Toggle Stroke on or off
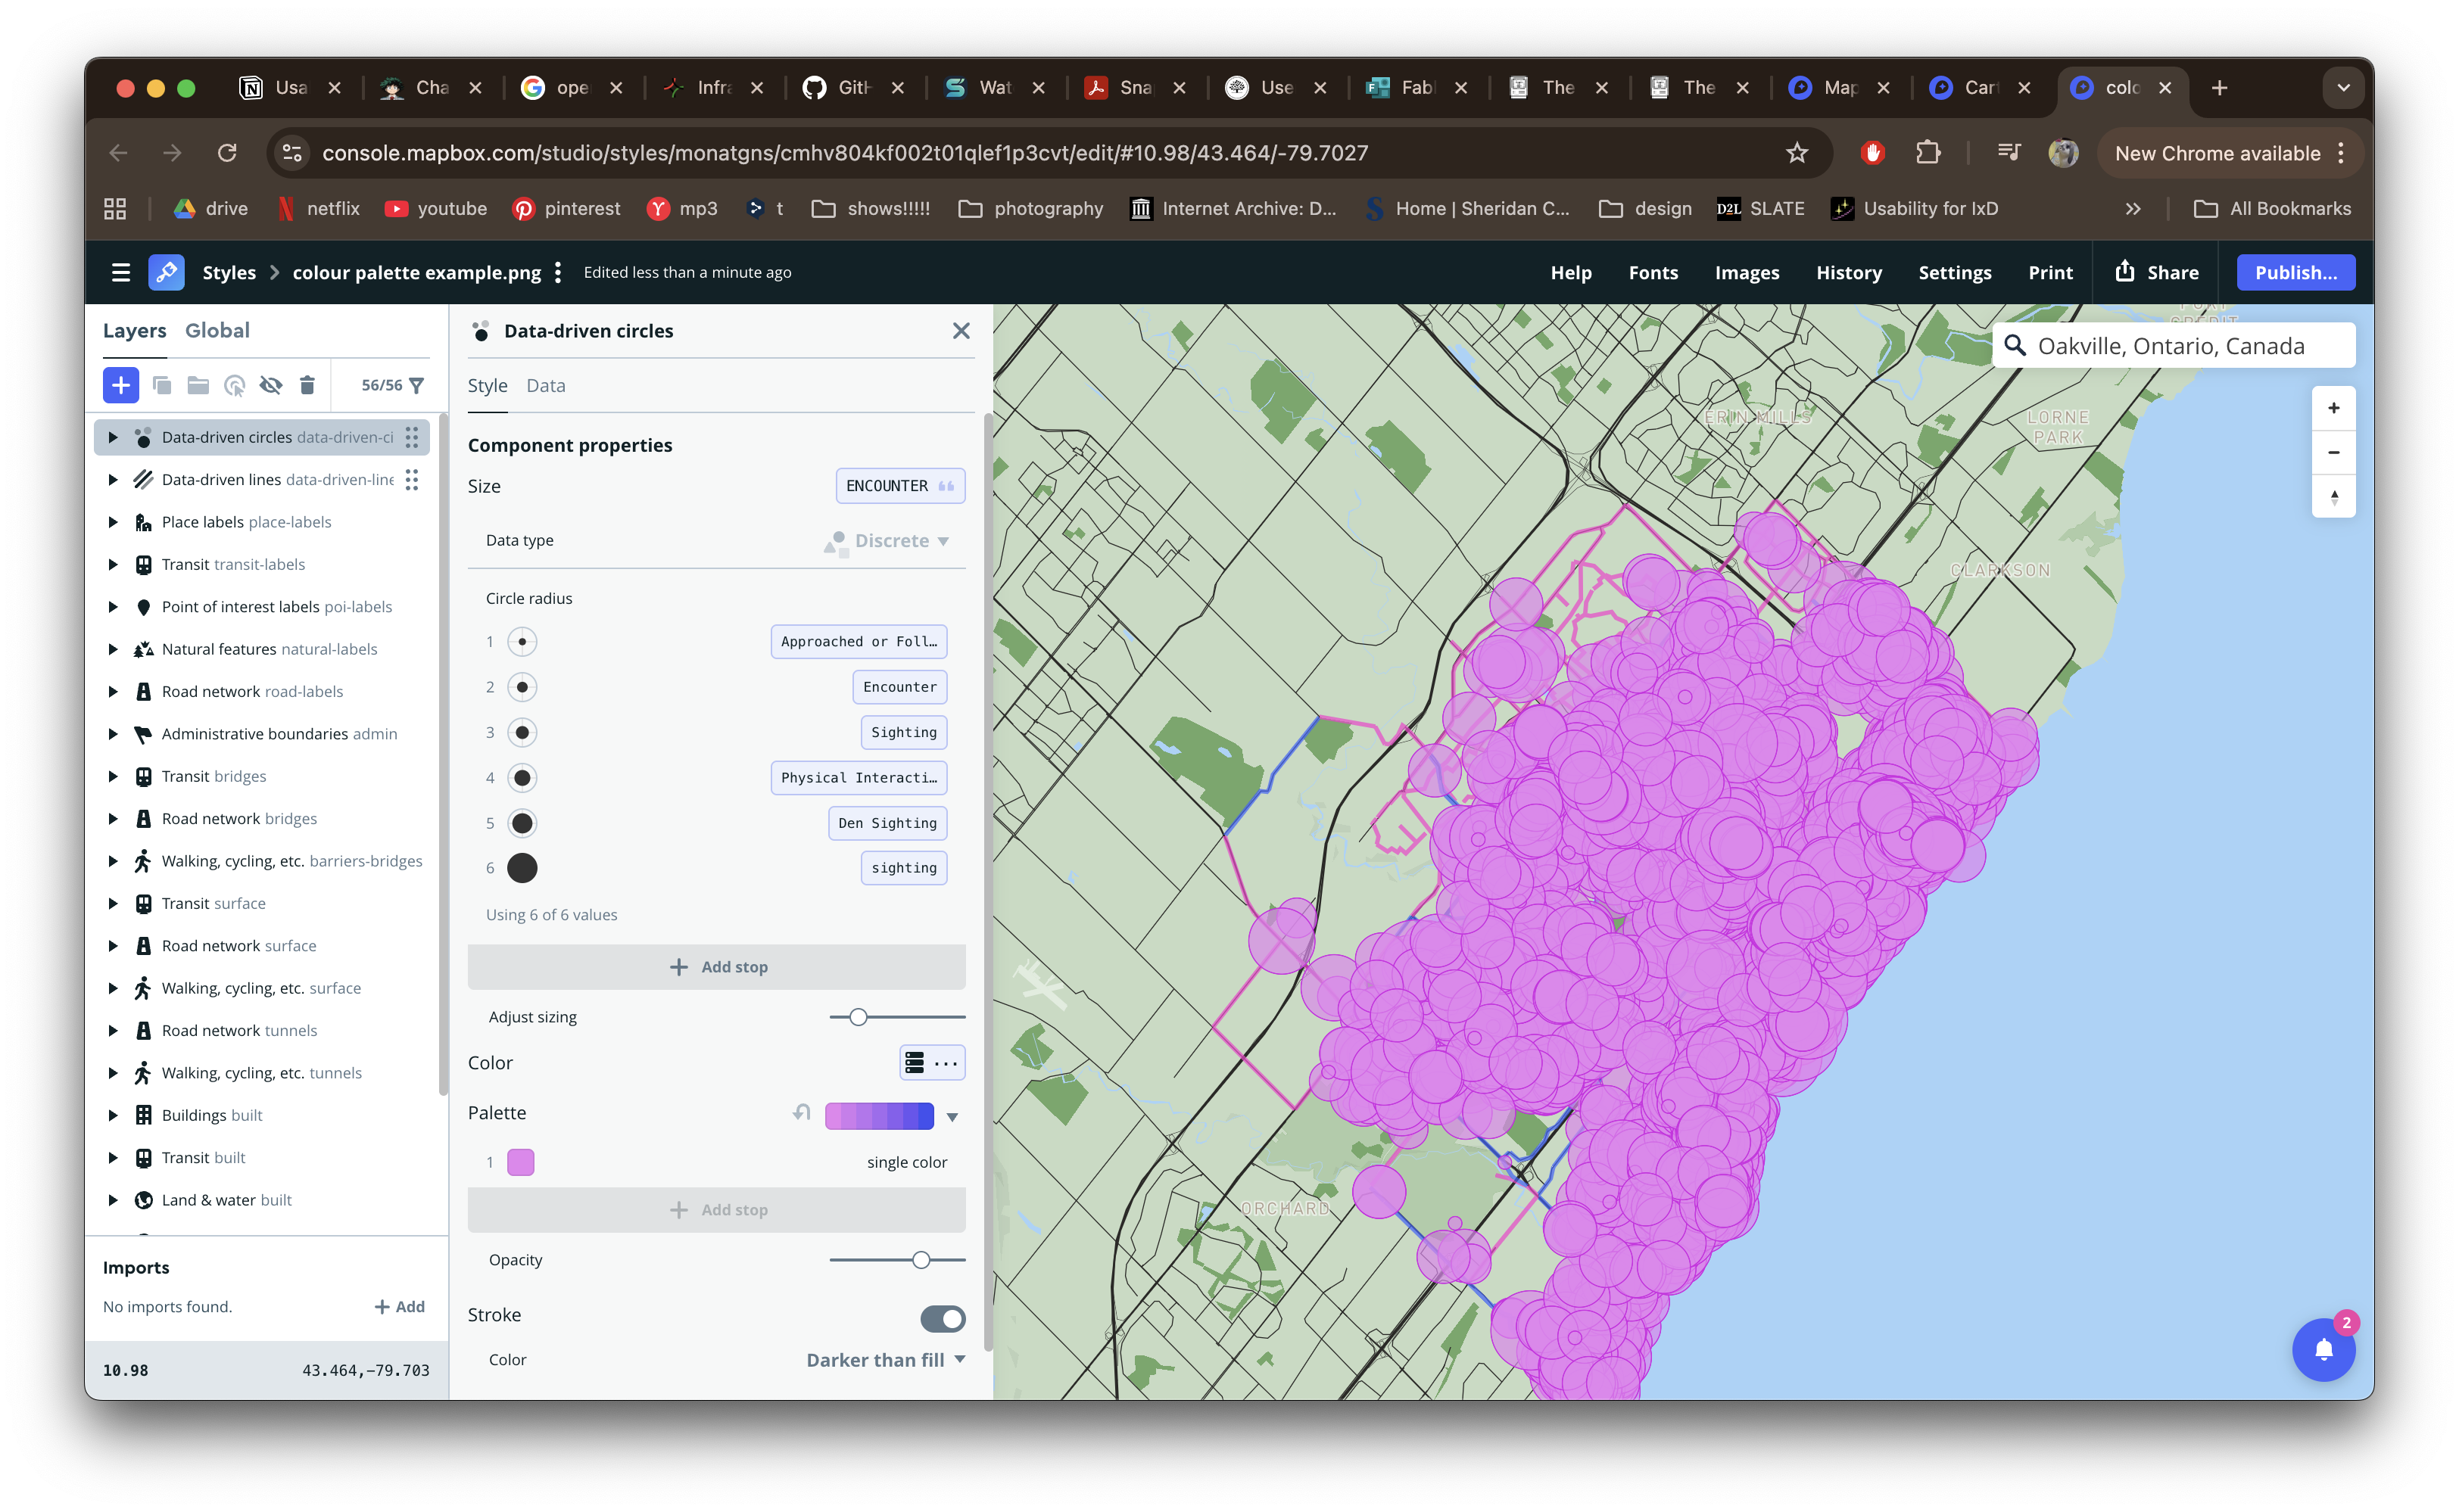This screenshot has height=1512, width=2459. pyautogui.click(x=943, y=1318)
